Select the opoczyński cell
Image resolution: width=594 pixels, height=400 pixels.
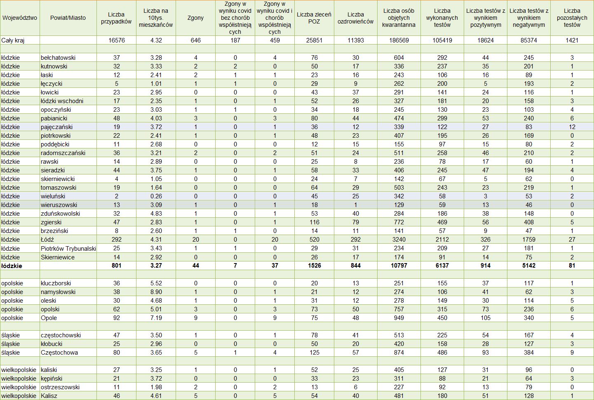click(68, 110)
